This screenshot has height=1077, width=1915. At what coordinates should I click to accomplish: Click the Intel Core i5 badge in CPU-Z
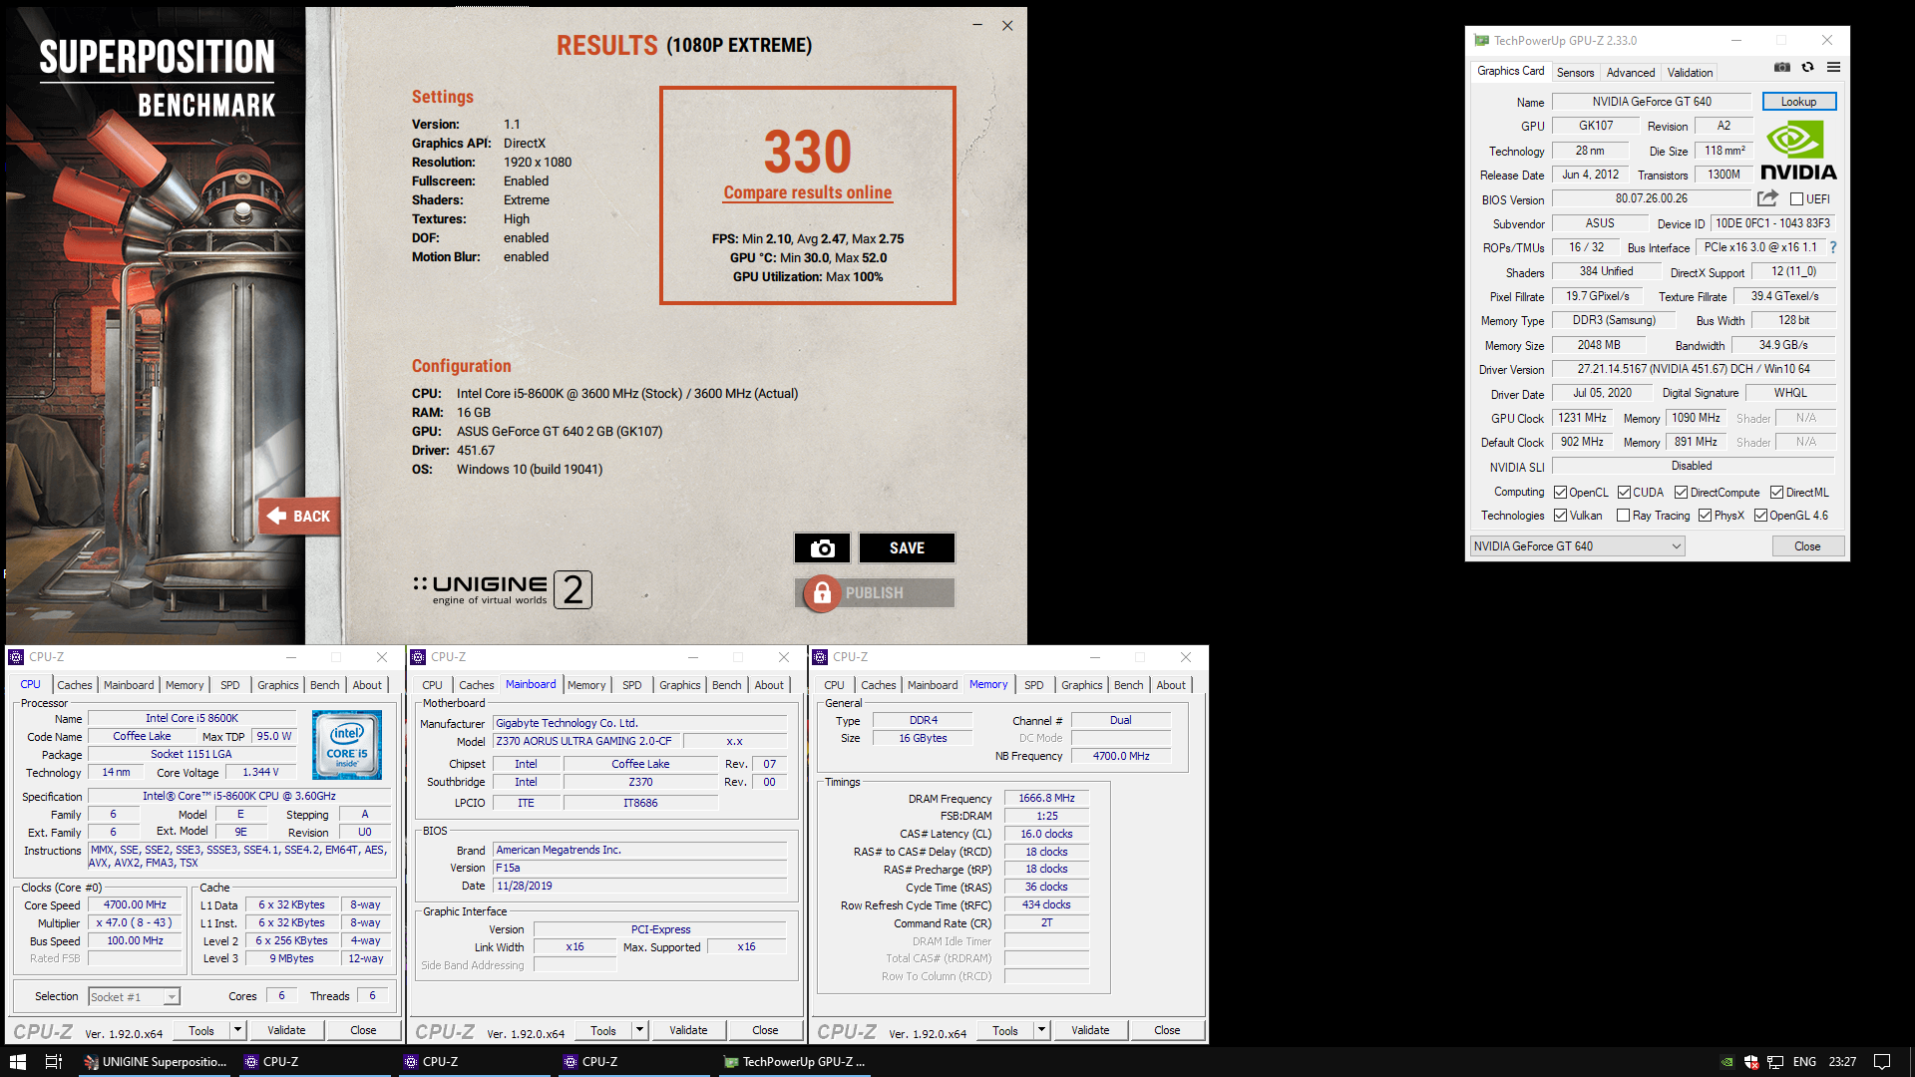pyautogui.click(x=346, y=745)
